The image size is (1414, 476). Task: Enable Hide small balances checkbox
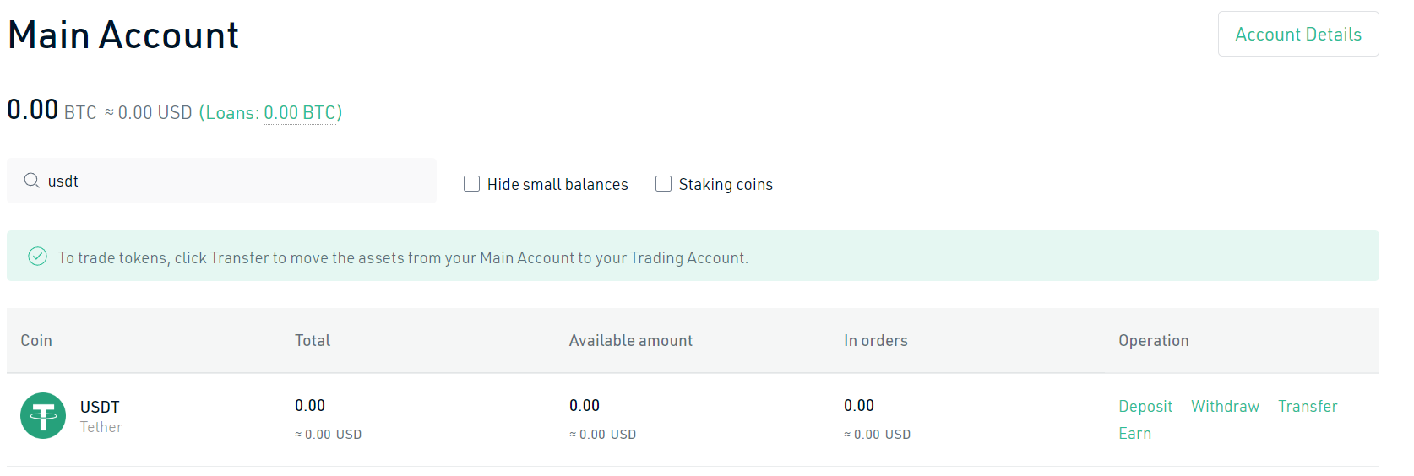point(471,183)
